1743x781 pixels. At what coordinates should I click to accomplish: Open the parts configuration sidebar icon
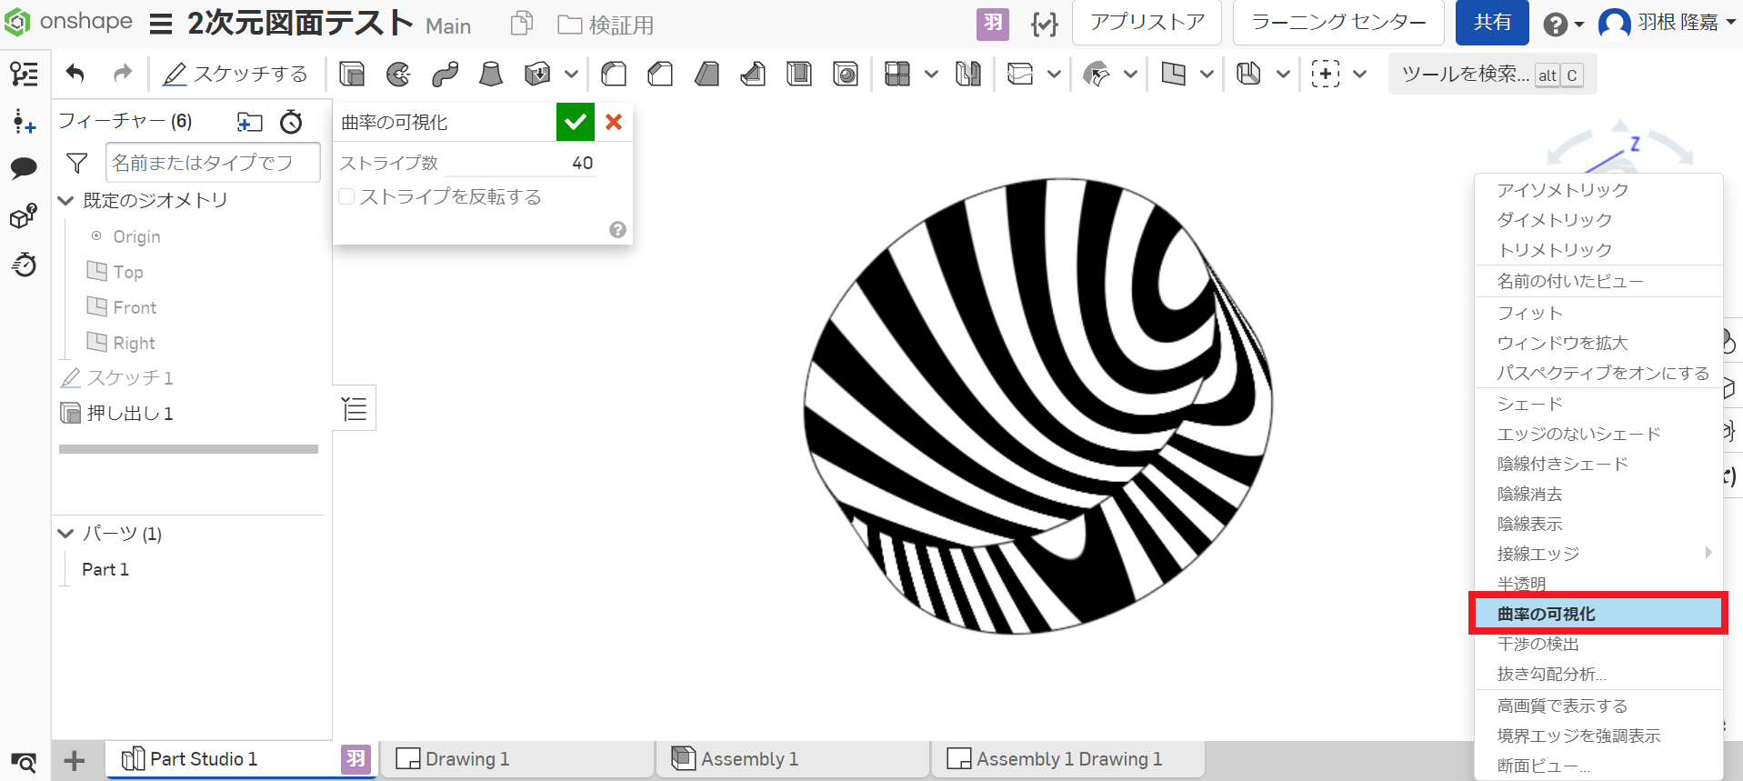[x=24, y=216]
